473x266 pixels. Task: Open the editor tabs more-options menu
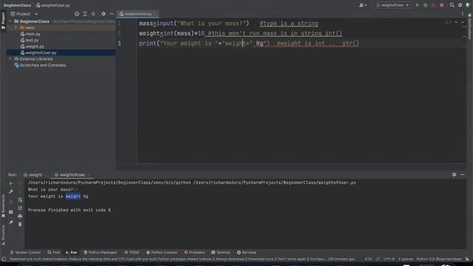point(463,14)
